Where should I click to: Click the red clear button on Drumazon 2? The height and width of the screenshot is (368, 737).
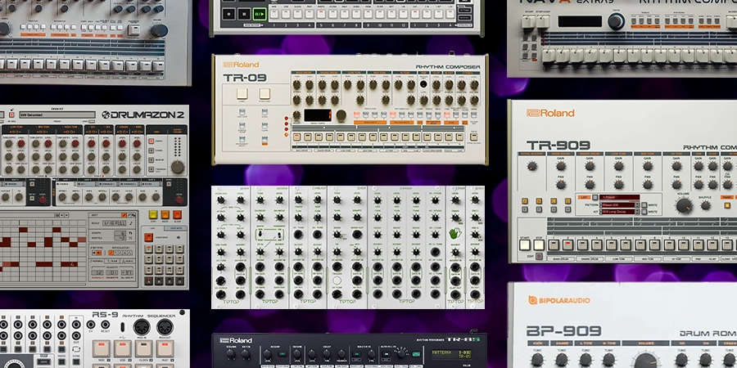(x=177, y=215)
